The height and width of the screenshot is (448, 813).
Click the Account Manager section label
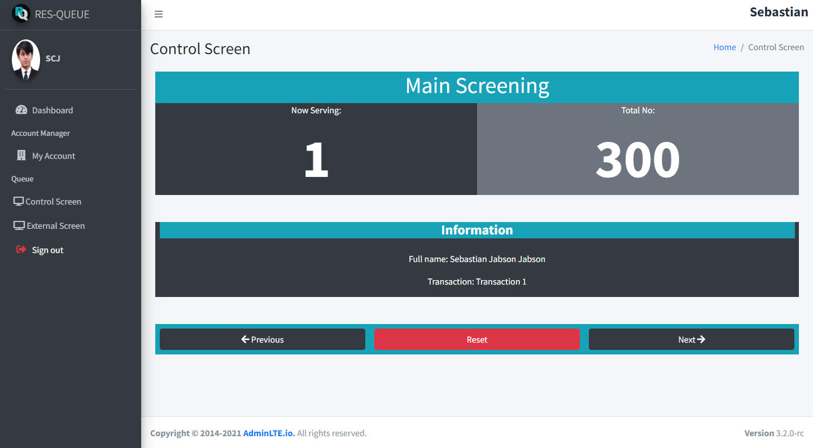(x=41, y=134)
